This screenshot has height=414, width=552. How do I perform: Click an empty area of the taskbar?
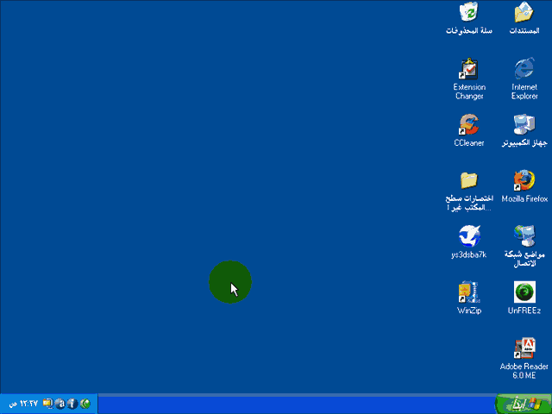pyautogui.click(x=293, y=404)
